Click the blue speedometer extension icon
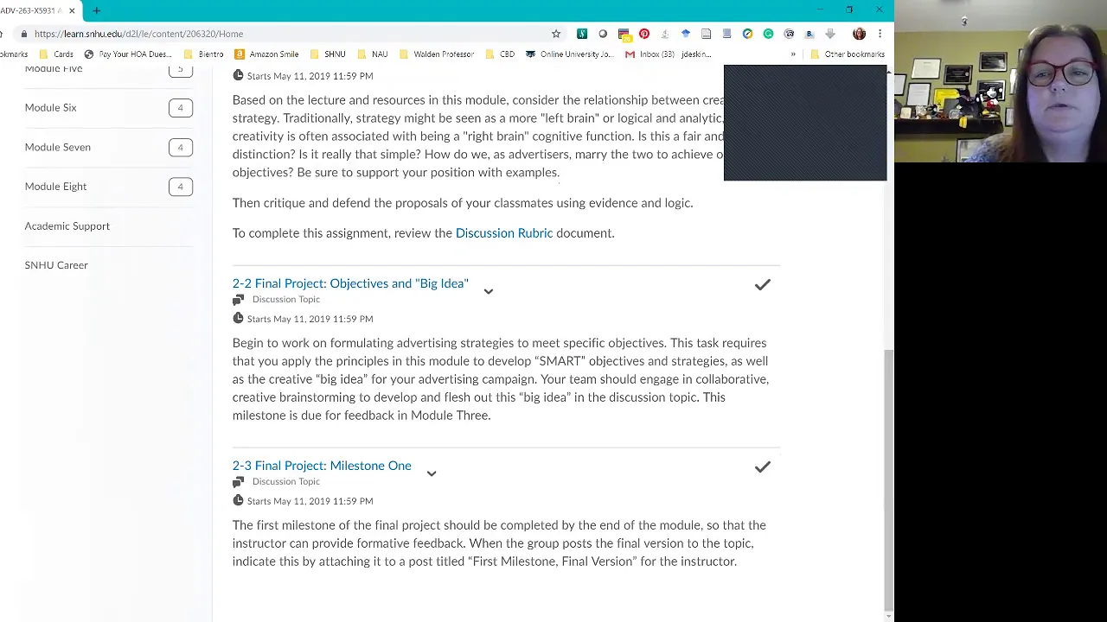The image size is (1107, 622). (747, 34)
